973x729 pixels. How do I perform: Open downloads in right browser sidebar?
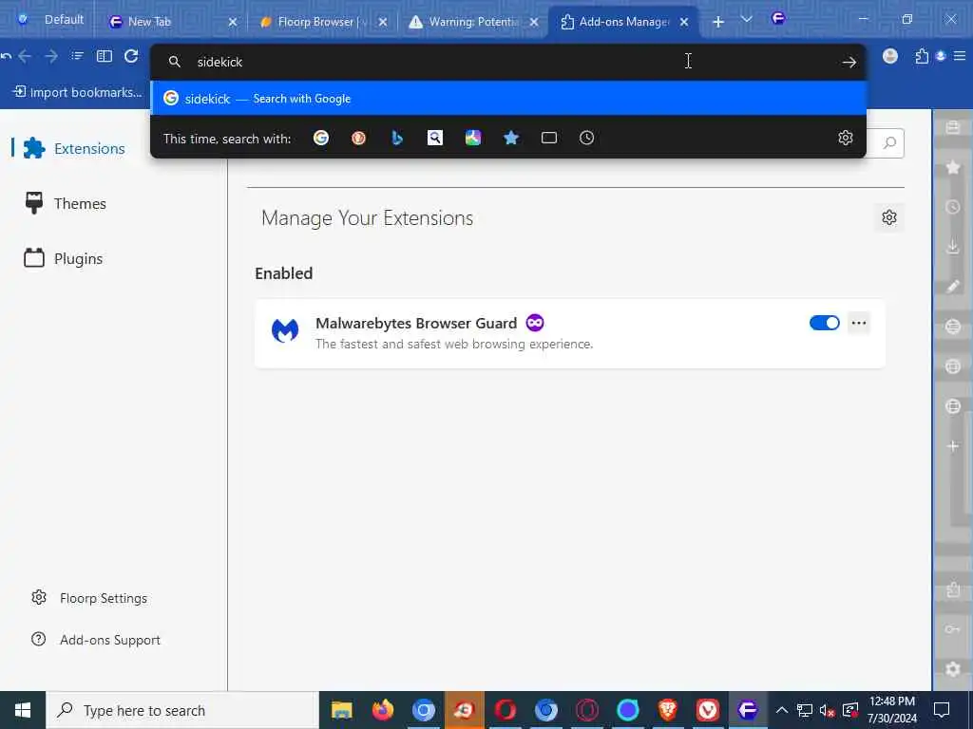(x=953, y=247)
